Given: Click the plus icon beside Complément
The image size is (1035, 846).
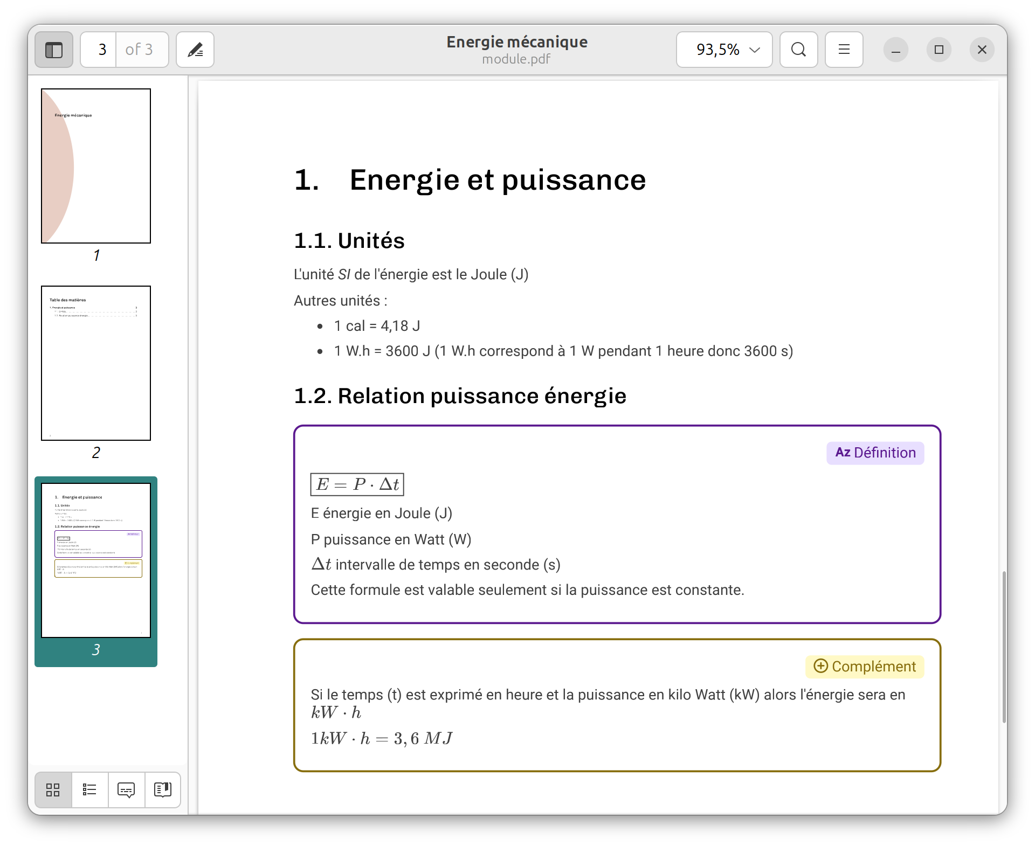Looking at the screenshot, I should (x=820, y=666).
